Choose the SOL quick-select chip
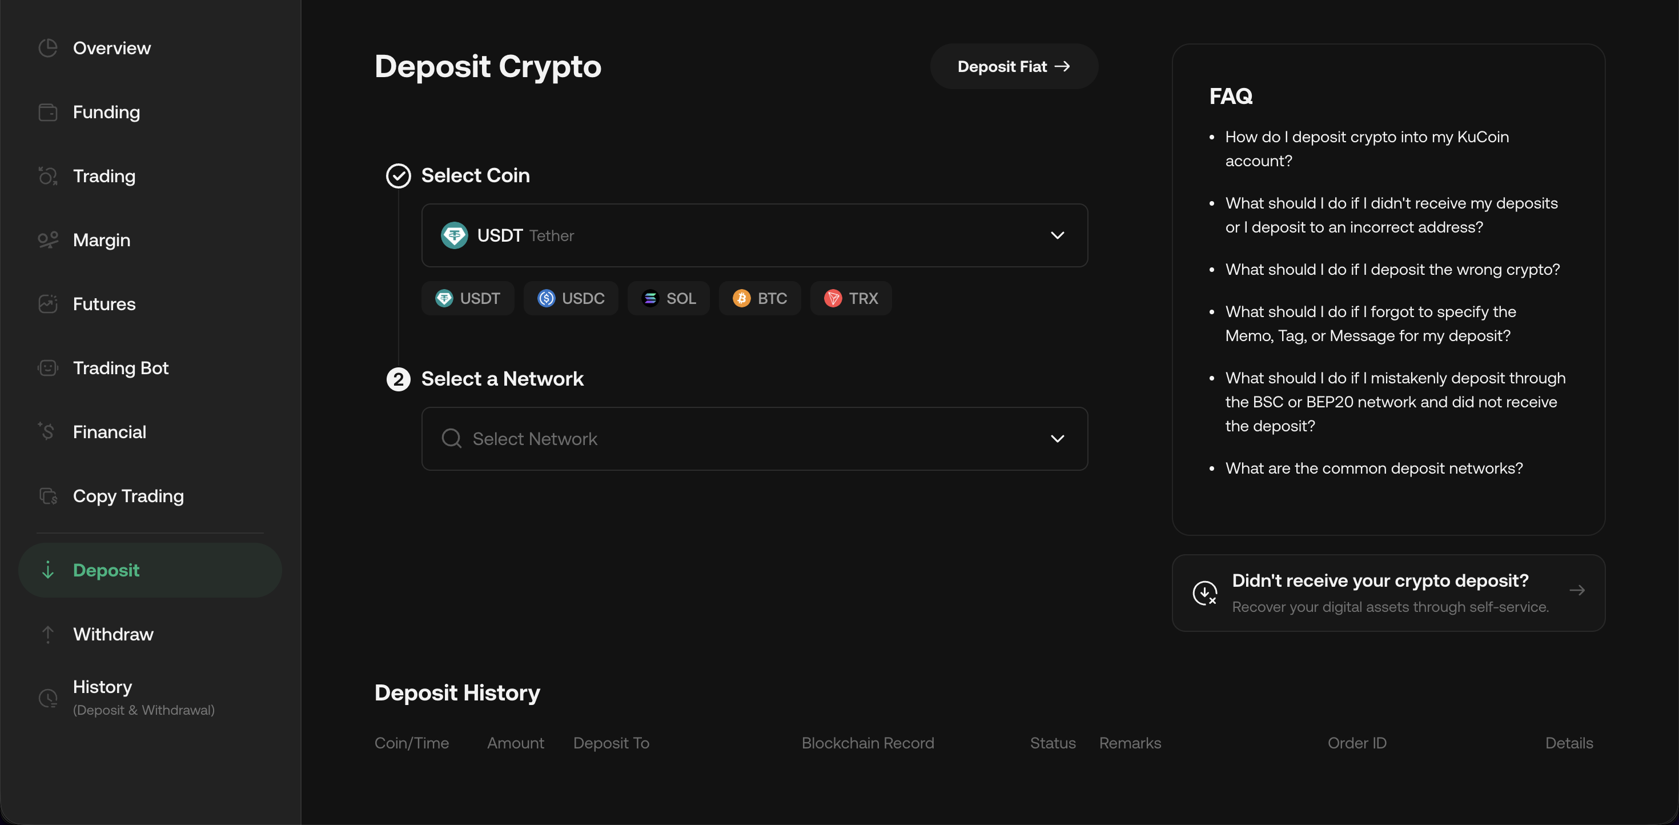This screenshot has width=1679, height=825. point(668,299)
